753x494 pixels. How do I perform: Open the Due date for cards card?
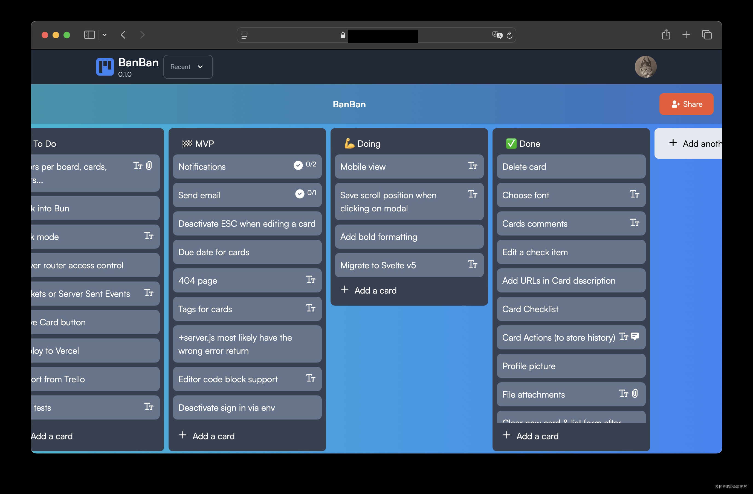(x=247, y=252)
